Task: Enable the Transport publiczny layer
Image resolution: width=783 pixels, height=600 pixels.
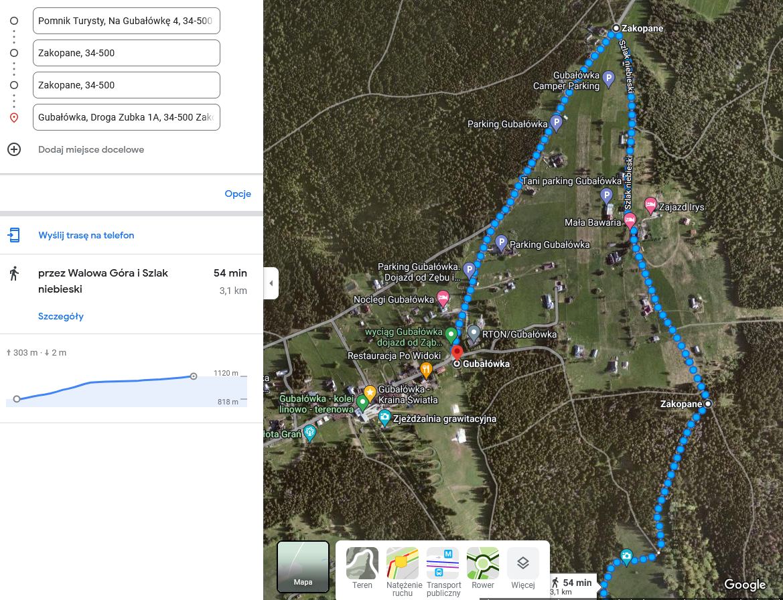Action: (x=443, y=569)
